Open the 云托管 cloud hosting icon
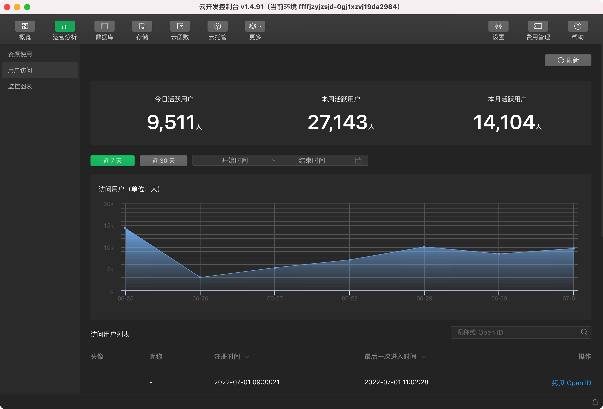This screenshot has width=603, height=409. [217, 26]
